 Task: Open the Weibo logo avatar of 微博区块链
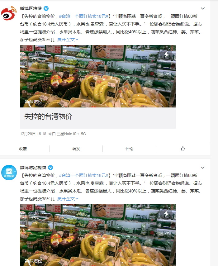pos(9,13)
